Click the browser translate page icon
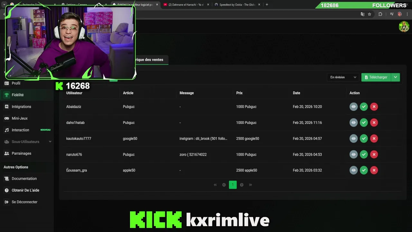 pos(362,14)
